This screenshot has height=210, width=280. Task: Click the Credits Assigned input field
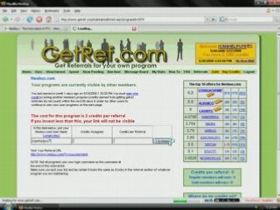tap(92, 141)
